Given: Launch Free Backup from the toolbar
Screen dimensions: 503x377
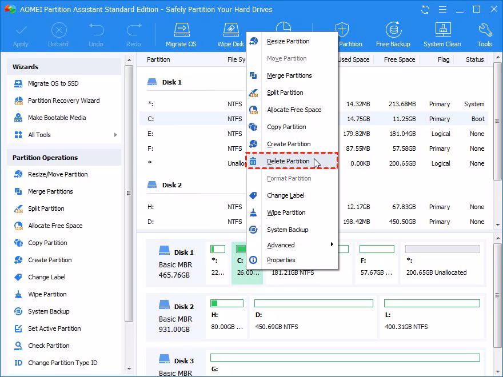Looking at the screenshot, I should point(393,35).
